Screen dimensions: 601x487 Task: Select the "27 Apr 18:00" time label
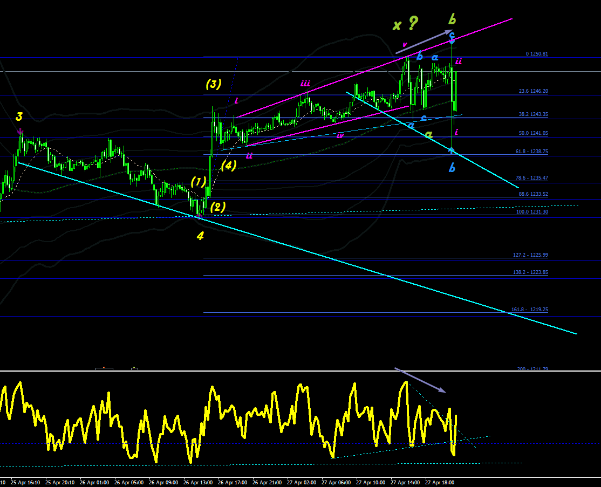pyautogui.click(x=439, y=482)
